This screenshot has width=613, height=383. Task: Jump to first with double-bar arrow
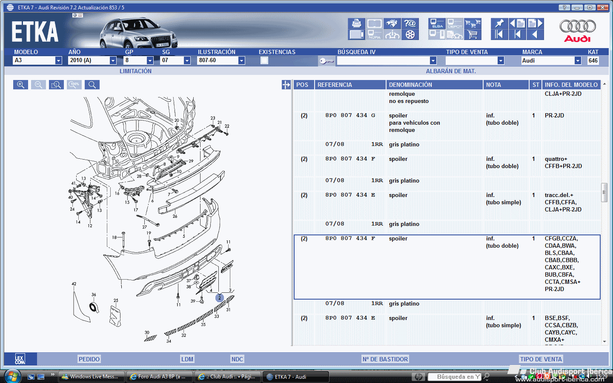(x=499, y=34)
